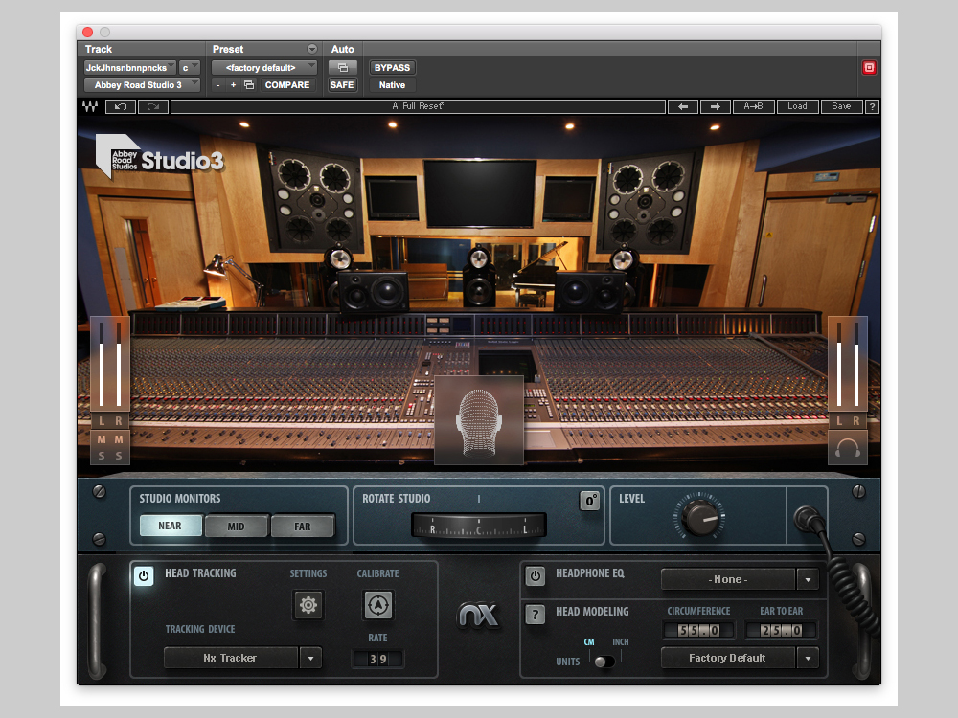Redo with the redo arrow
The width and height of the screenshot is (958, 718).
[x=152, y=107]
